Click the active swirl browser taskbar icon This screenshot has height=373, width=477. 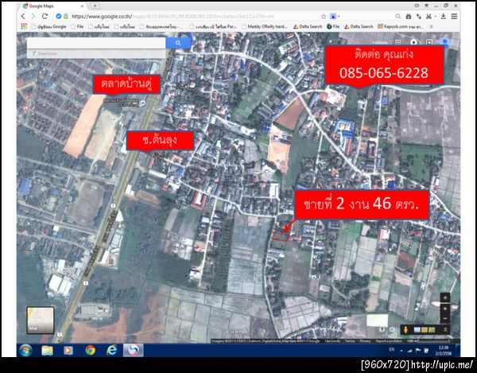134,351
